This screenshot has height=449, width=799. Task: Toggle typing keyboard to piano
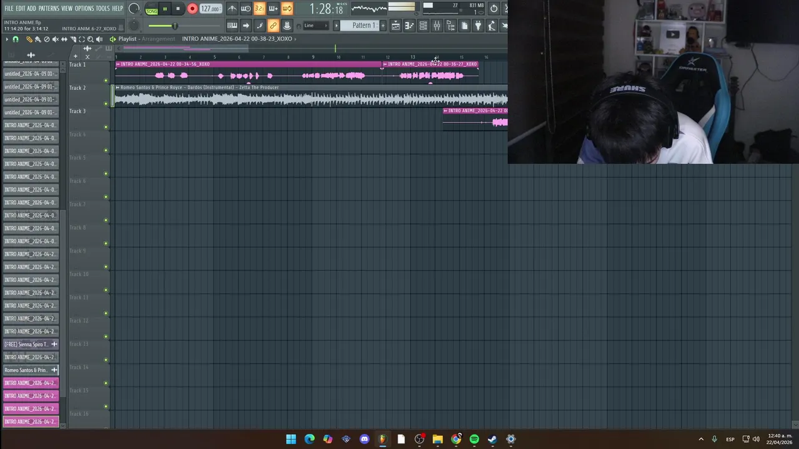[x=232, y=26]
